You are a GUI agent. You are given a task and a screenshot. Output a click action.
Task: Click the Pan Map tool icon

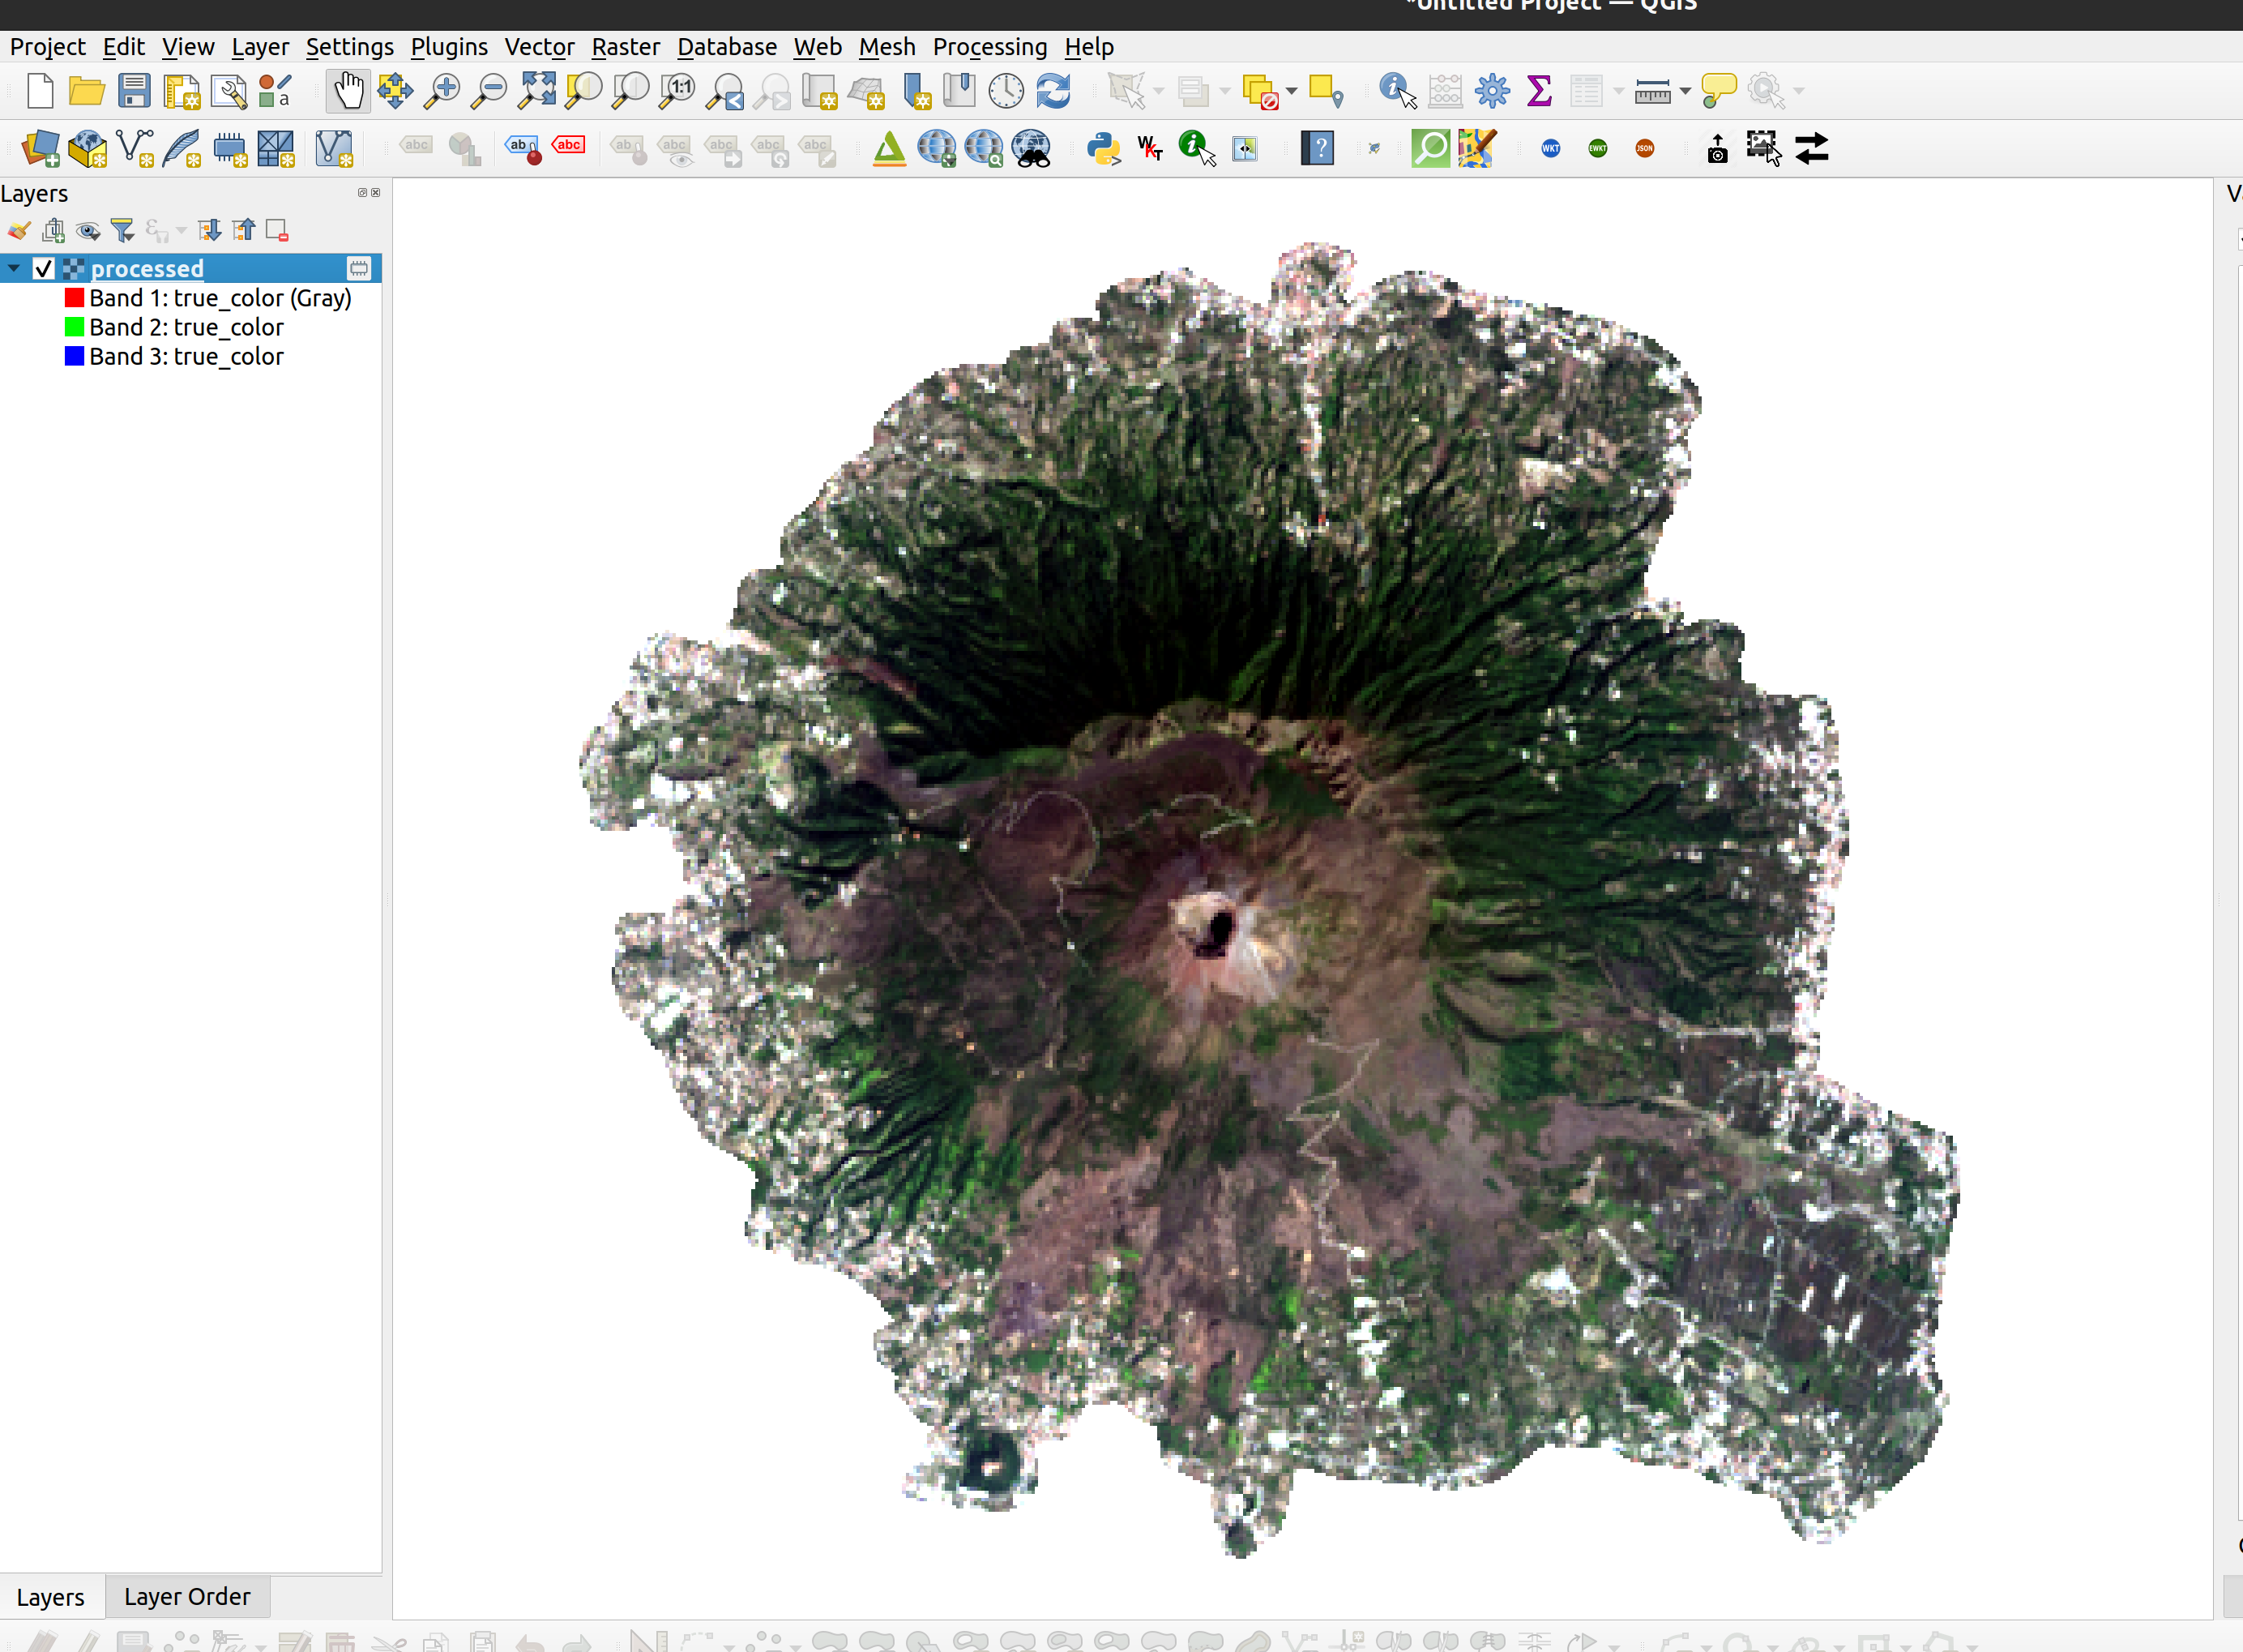click(347, 91)
